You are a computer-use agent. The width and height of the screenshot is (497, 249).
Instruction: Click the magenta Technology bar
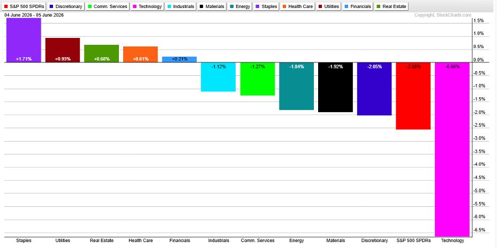453,149
